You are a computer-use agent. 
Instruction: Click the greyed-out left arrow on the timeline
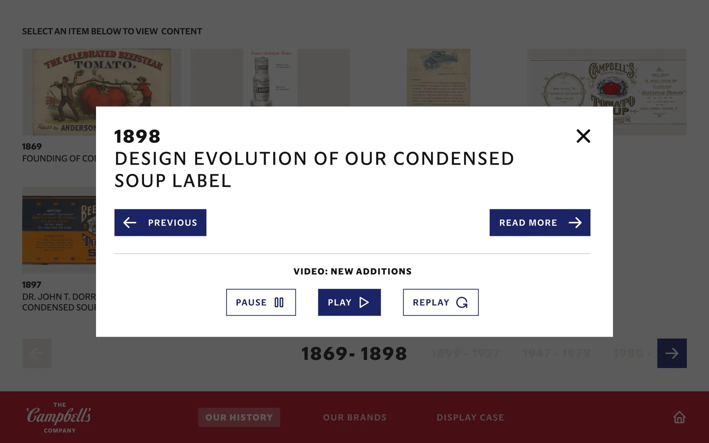point(37,353)
